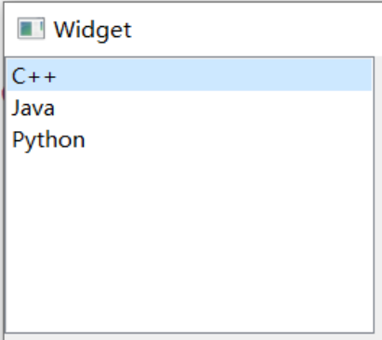Select the C++ list item
382x340 pixels.
[x=190, y=75]
